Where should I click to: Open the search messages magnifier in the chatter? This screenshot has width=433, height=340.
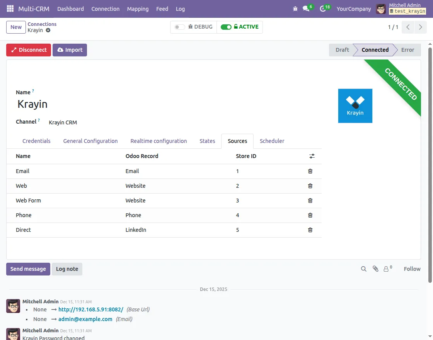click(363, 269)
